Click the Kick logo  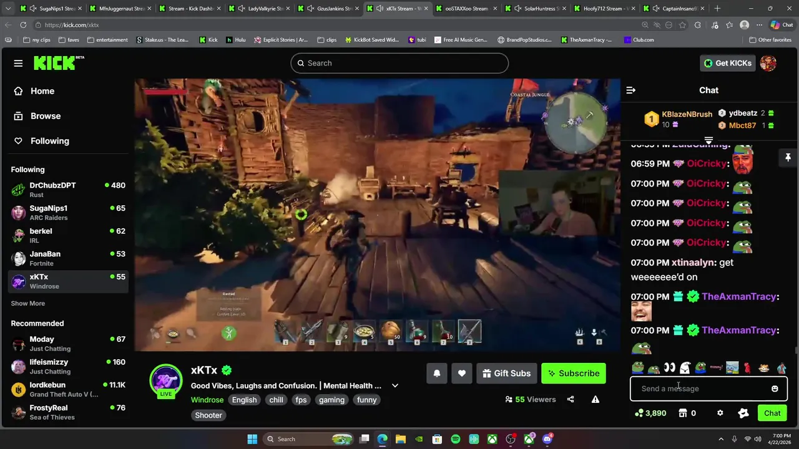(x=59, y=63)
